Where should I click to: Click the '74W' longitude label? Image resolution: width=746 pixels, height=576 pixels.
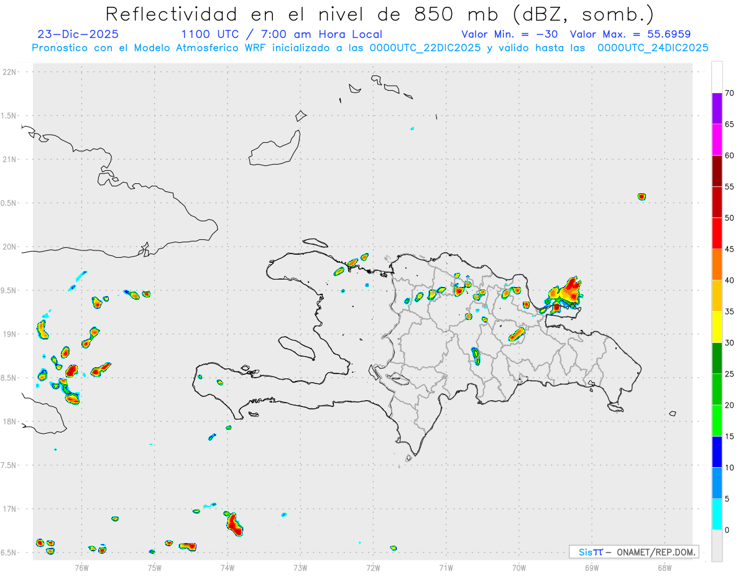coord(227,567)
